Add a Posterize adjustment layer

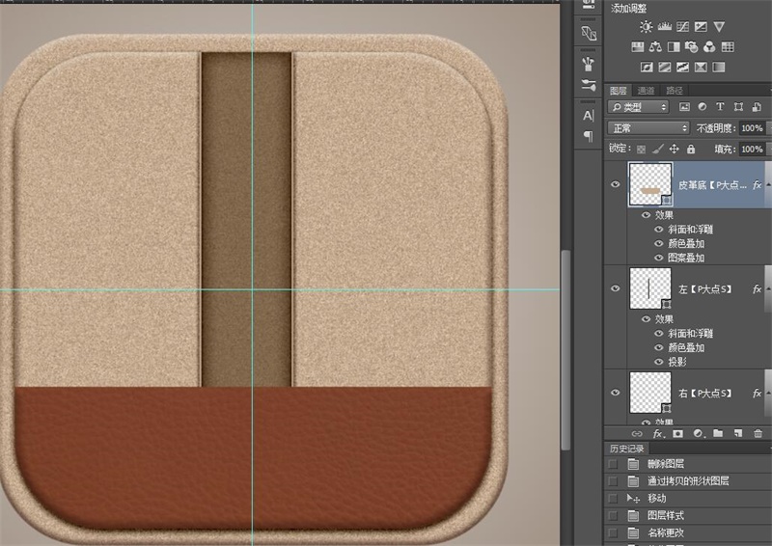tap(665, 67)
